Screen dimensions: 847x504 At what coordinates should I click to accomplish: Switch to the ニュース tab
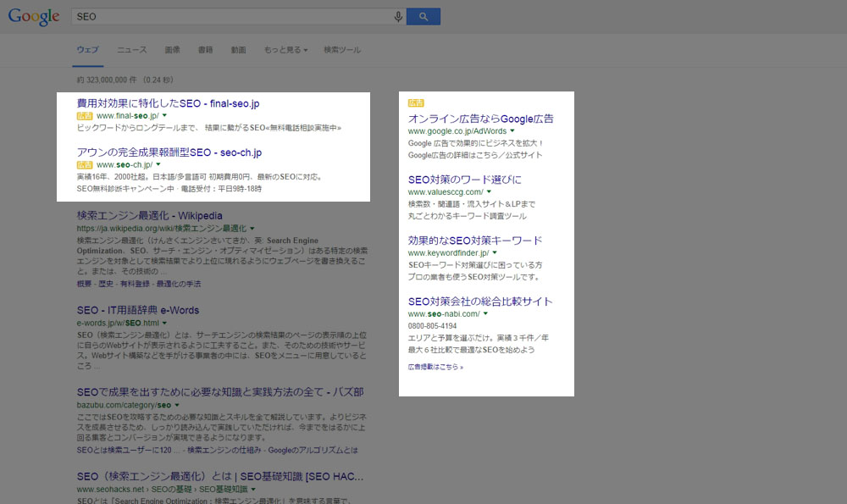(132, 50)
